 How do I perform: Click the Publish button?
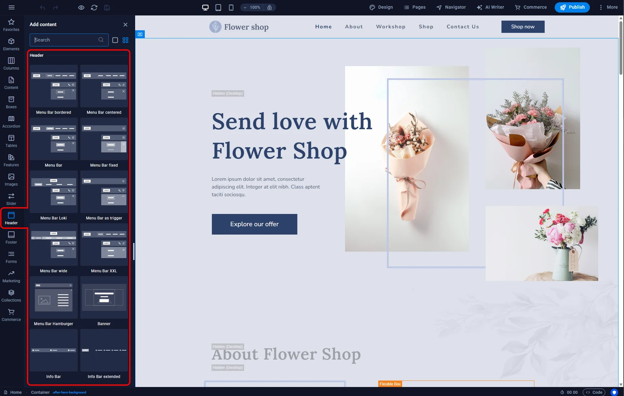pos(572,7)
